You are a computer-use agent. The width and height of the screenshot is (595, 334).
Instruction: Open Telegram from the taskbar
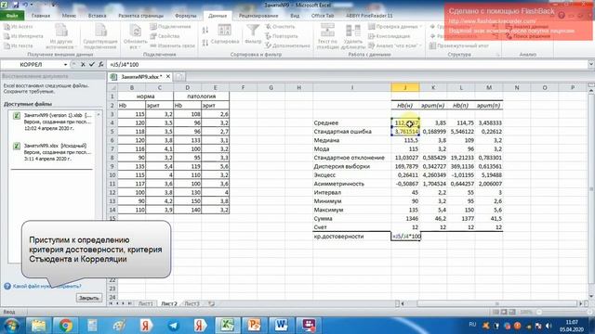[173, 325]
